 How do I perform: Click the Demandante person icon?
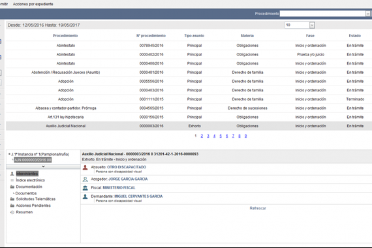pos(85,196)
